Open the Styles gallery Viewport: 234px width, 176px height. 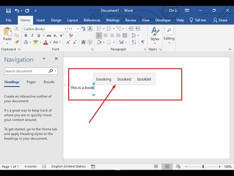(155, 36)
